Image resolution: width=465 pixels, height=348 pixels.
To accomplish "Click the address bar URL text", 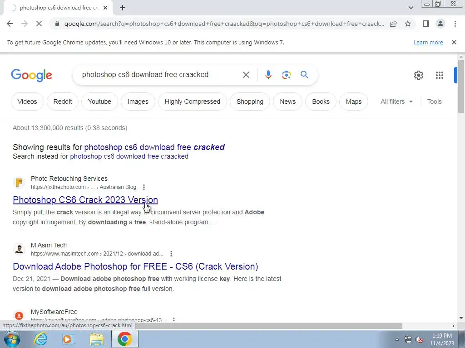I will click(x=224, y=24).
